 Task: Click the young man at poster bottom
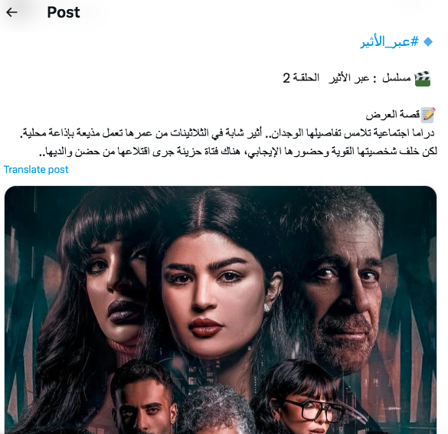pos(143,403)
